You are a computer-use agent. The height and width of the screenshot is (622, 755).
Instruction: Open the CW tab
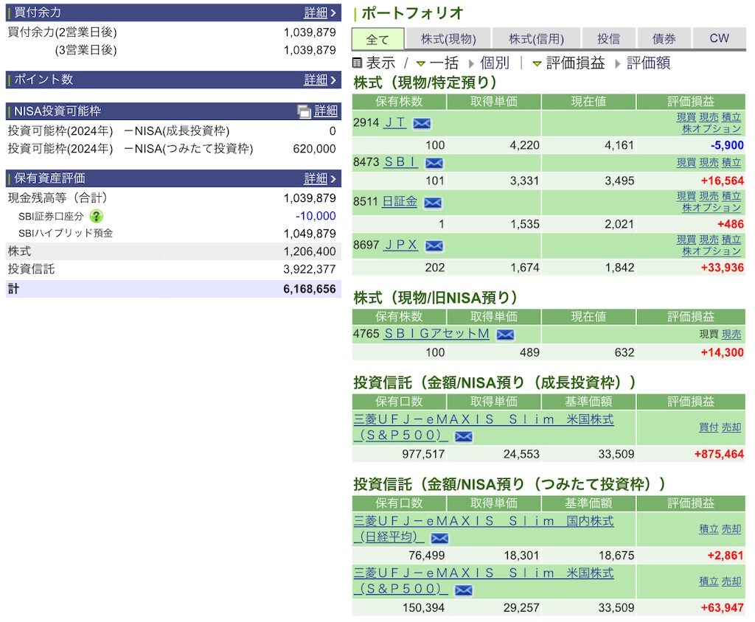pos(719,38)
